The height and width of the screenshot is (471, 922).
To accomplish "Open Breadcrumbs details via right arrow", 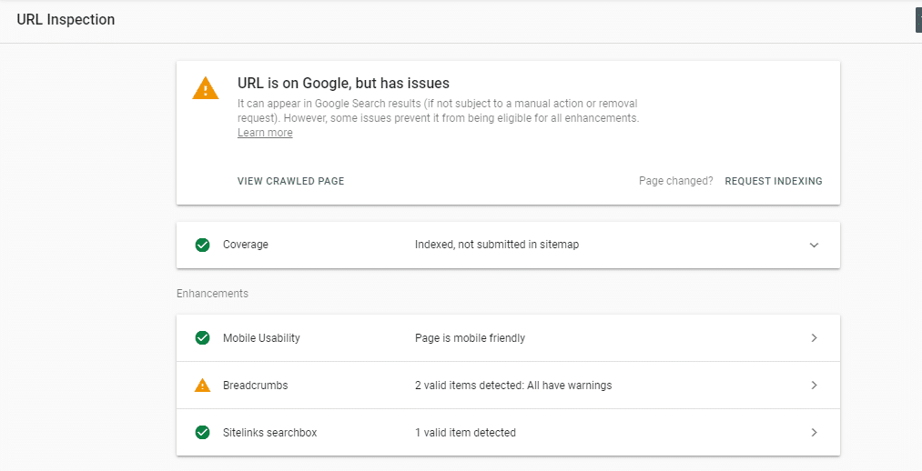I will [x=814, y=386].
